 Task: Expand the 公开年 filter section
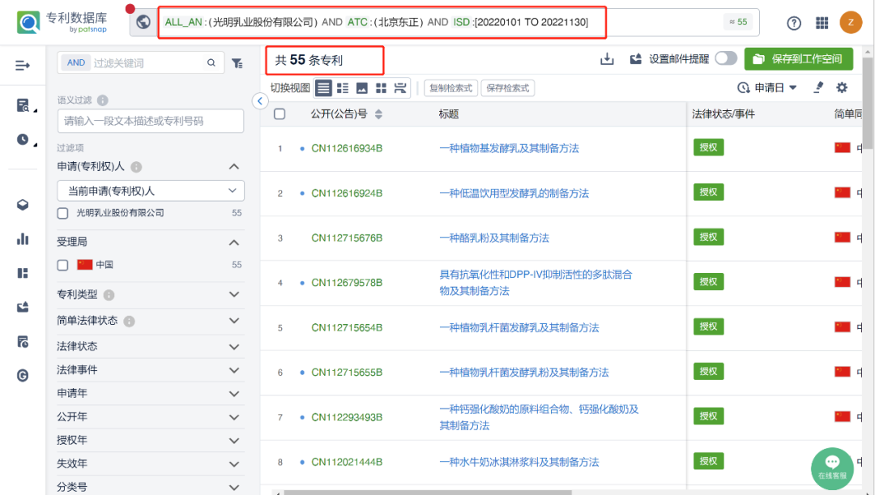[234, 417]
